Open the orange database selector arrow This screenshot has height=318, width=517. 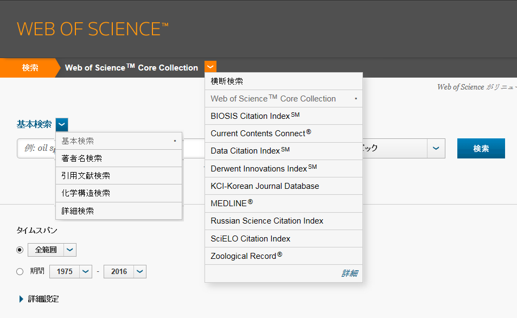[210, 67]
